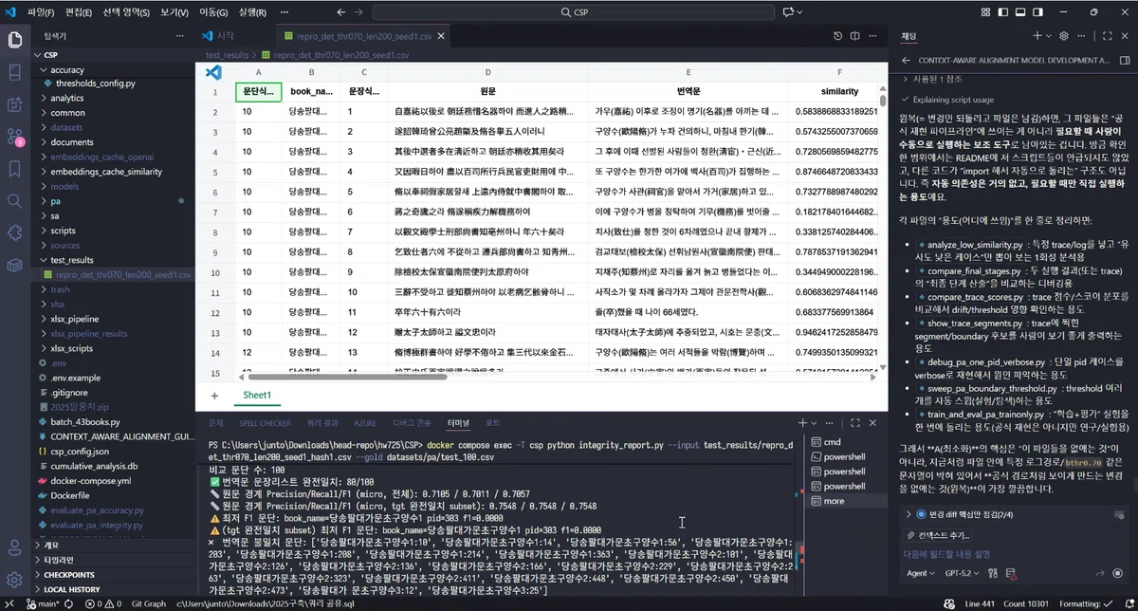1138x611 pixels.
Task: Switch to the 시작 editor tab
Action: [x=218, y=35]
